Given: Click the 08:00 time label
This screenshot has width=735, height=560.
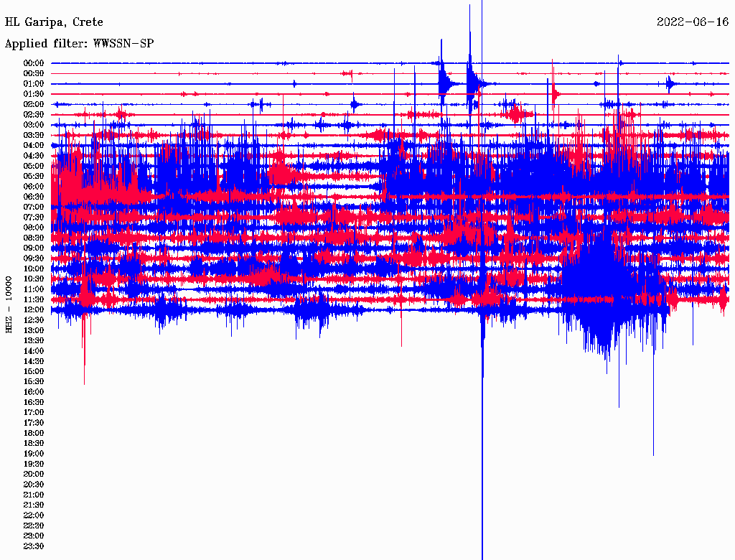Looking at the screenshot, I should click(34, 228).
